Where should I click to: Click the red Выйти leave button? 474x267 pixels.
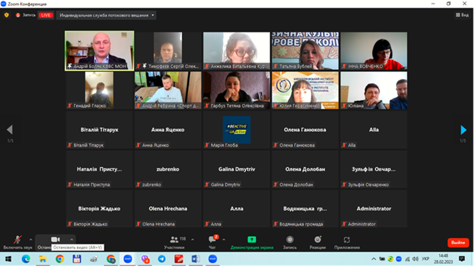[458, 242]
